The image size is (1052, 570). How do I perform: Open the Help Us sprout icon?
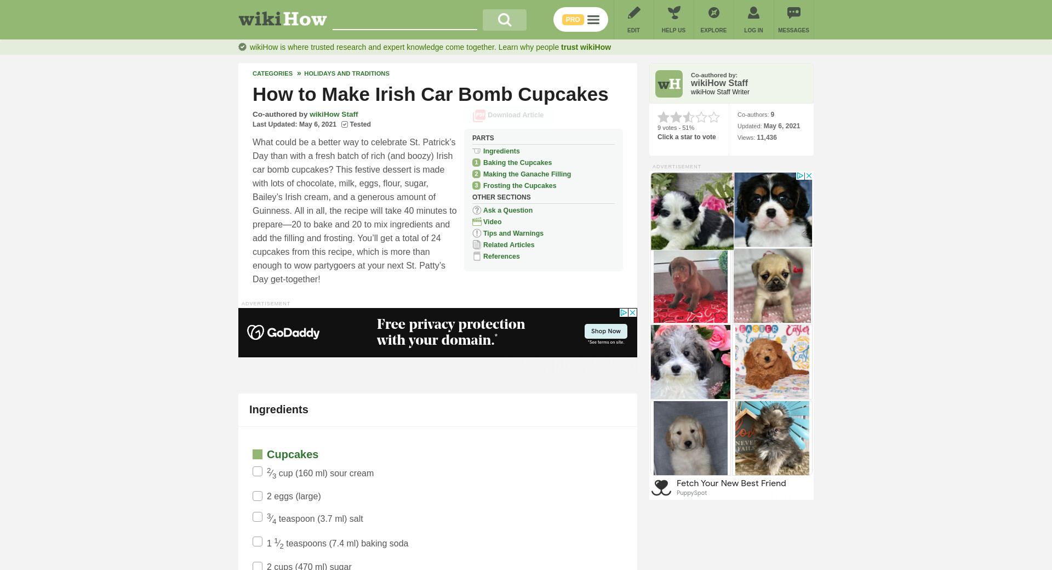click(x=673, y=13)
